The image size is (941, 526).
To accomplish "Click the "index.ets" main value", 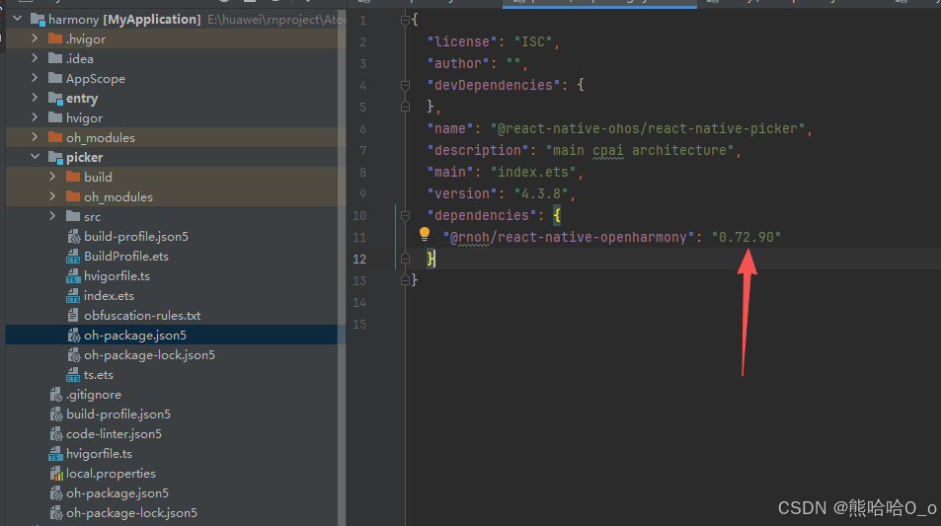I will tap(533, 172).
